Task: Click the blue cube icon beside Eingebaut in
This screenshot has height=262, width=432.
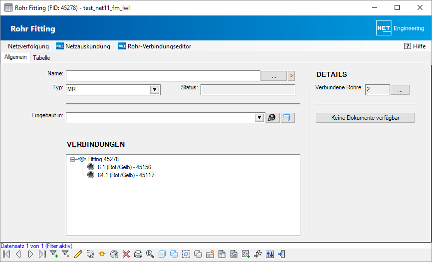Action: (288, 118)
